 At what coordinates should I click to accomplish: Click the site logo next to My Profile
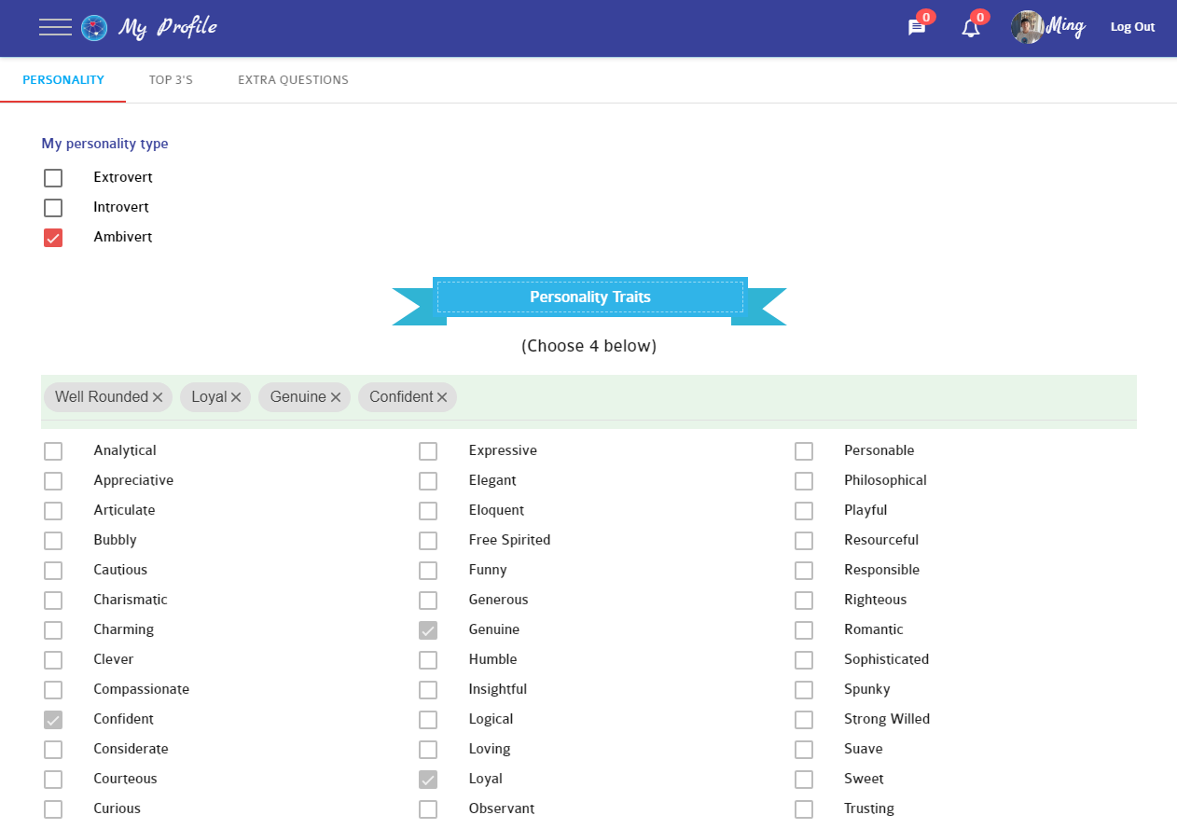[x=94, y=28]
